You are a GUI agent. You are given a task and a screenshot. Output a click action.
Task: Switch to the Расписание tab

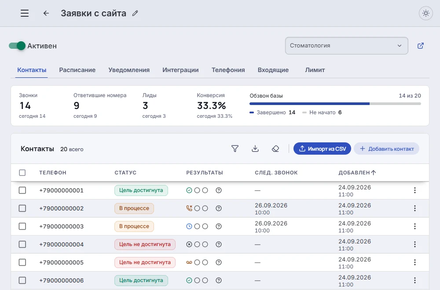(x=77, y=70)
